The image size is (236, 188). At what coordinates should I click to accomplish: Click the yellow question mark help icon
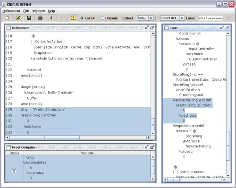73,18
